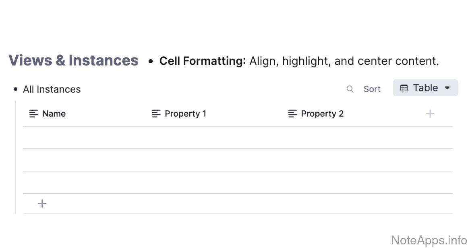The height and width of the screenshot is (248, 468).
Task: Open the Property 2 column header
Action: pos(322,114)
